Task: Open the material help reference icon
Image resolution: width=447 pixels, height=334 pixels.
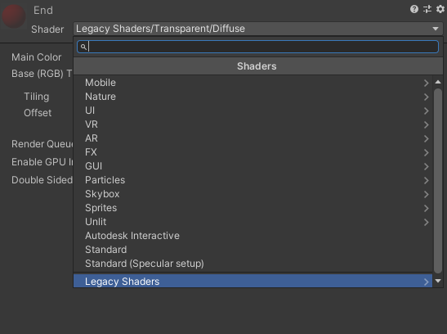Action: [x=414, y=10]
